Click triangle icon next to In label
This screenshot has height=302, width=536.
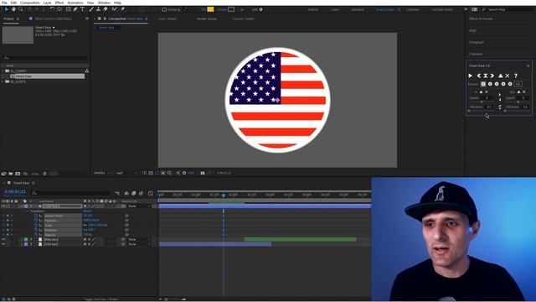click(x=481, y=92)
